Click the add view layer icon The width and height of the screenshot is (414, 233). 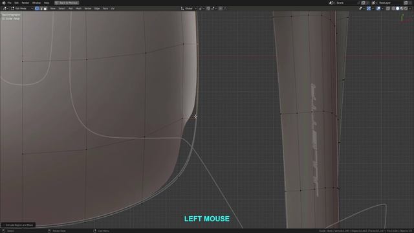tap(406, 3)
